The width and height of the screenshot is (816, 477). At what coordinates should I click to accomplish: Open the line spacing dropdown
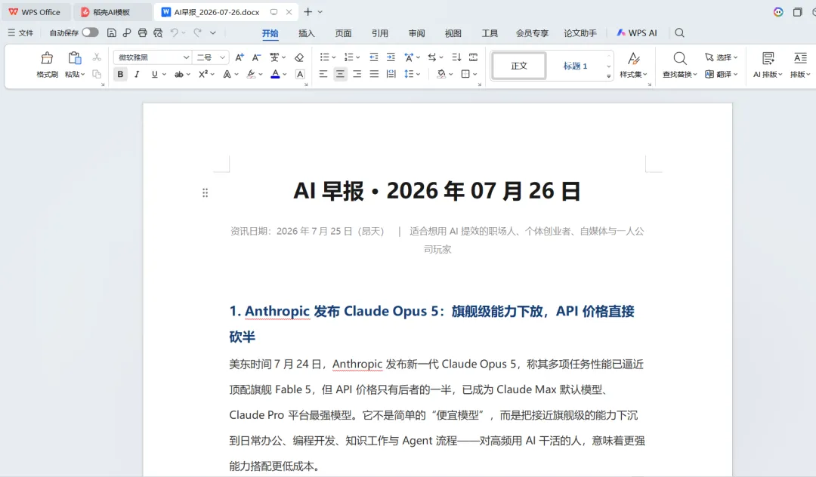point(412,74)
